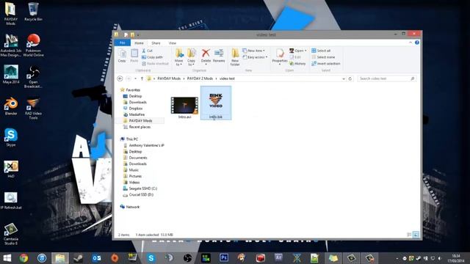Open the File tab
The height and width of the screenshot is (264, 470).
click(x=123, y=43)
